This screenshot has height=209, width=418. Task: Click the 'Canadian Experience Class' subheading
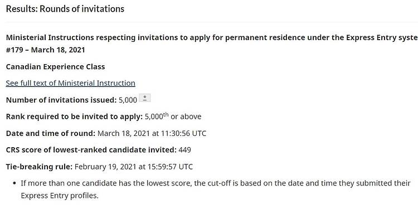(55, 67)
